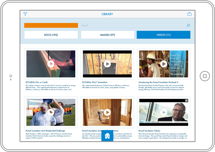Image resolution: width=215 pixels, height=152 pixels.
Task: Open the briefcase icon in header
Action: pyautogui.click(x=189, y=14)
